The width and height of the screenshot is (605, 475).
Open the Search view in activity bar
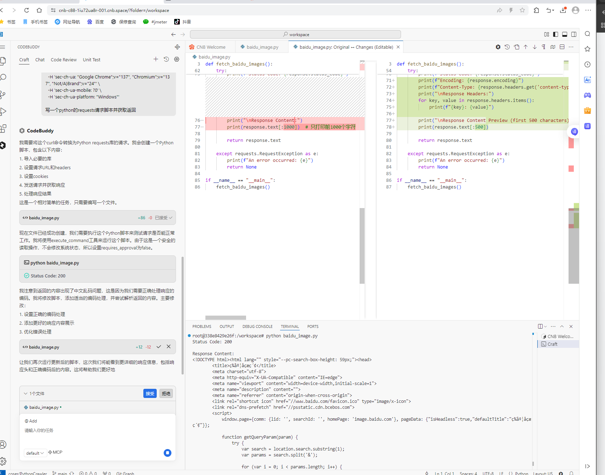tap(3, 77)
